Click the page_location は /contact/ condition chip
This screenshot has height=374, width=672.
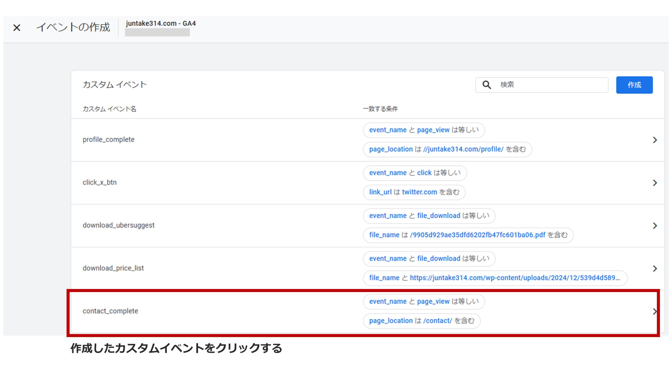click(x=422, y=320)
